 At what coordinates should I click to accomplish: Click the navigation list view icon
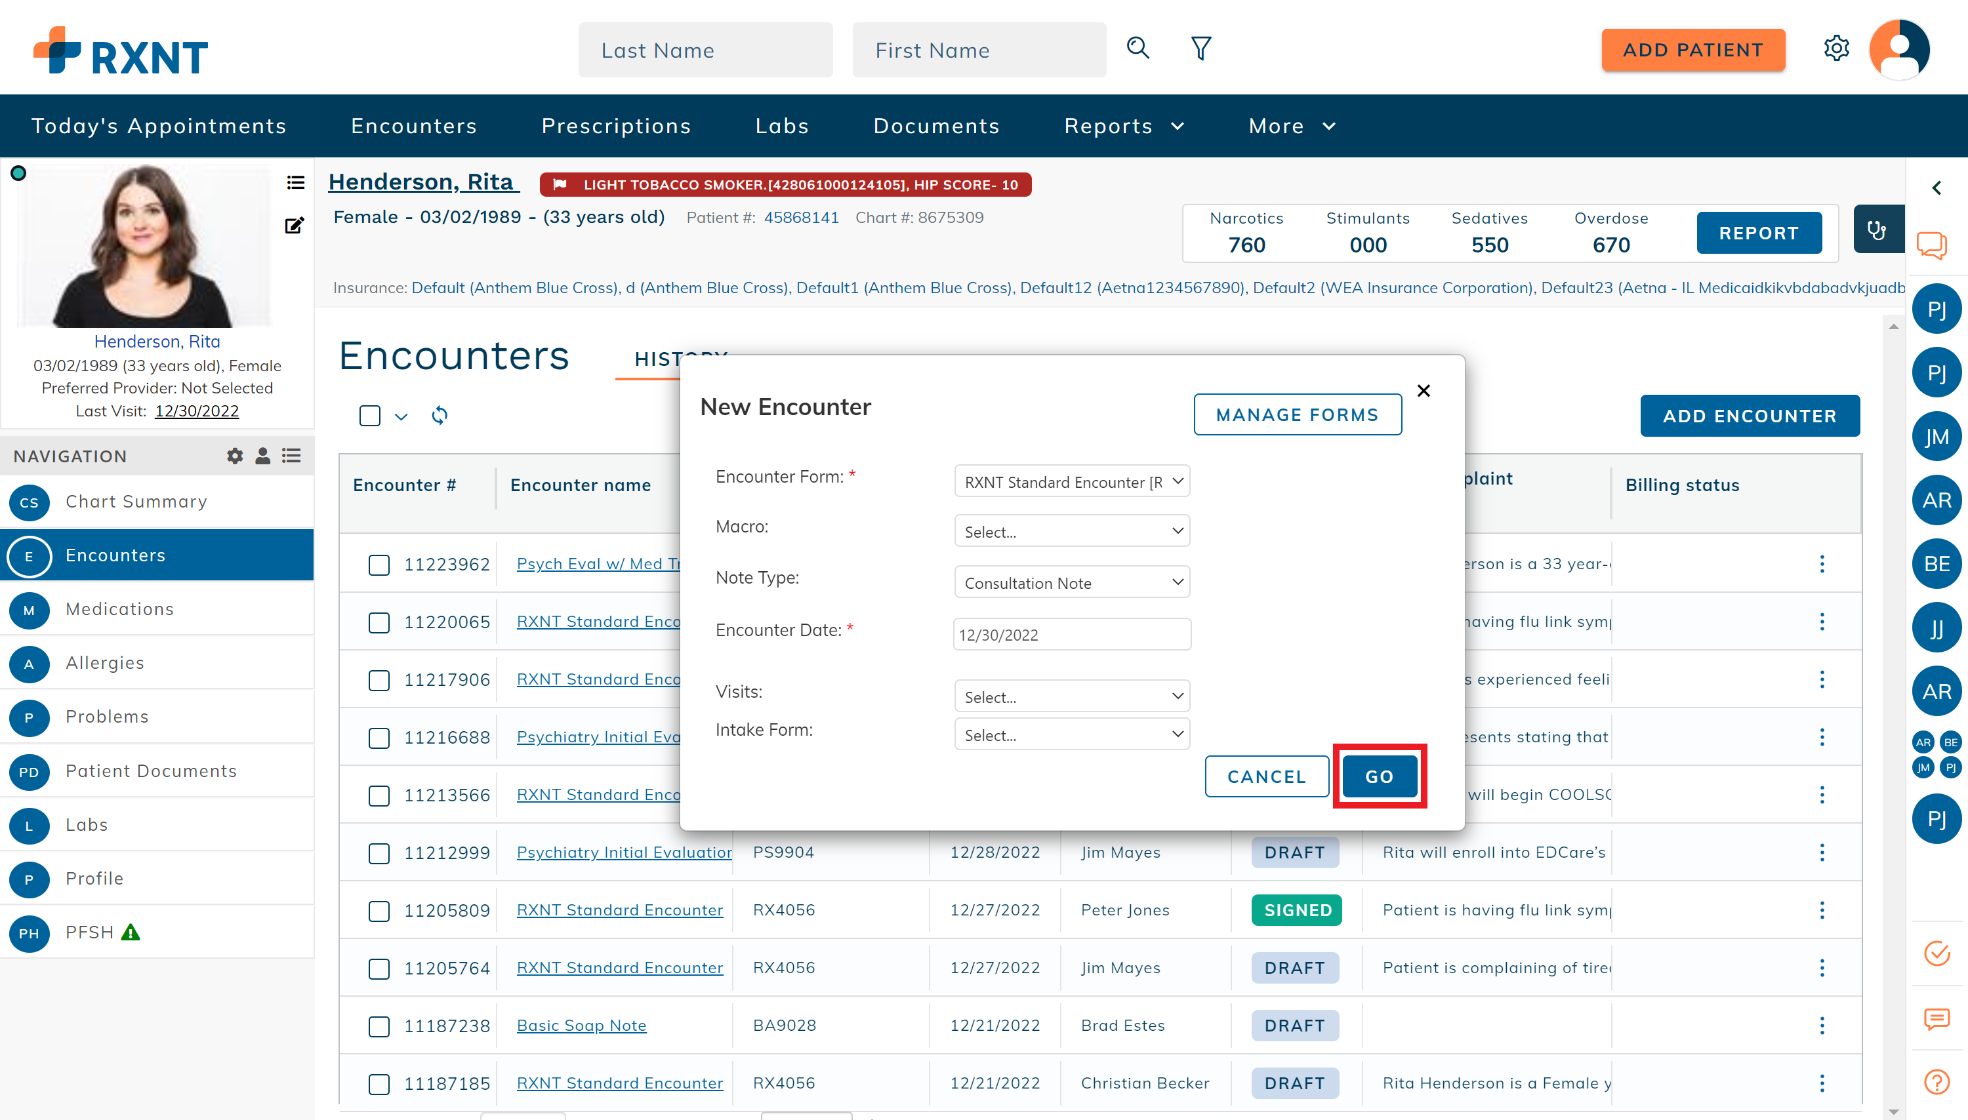(x=291, y=456)
